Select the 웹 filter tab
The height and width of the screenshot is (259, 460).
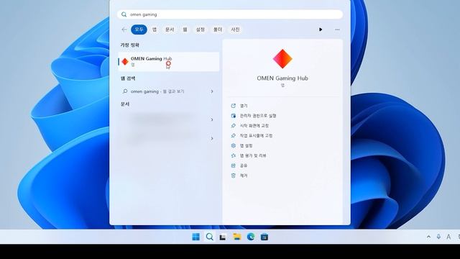[x=185, y=29]
